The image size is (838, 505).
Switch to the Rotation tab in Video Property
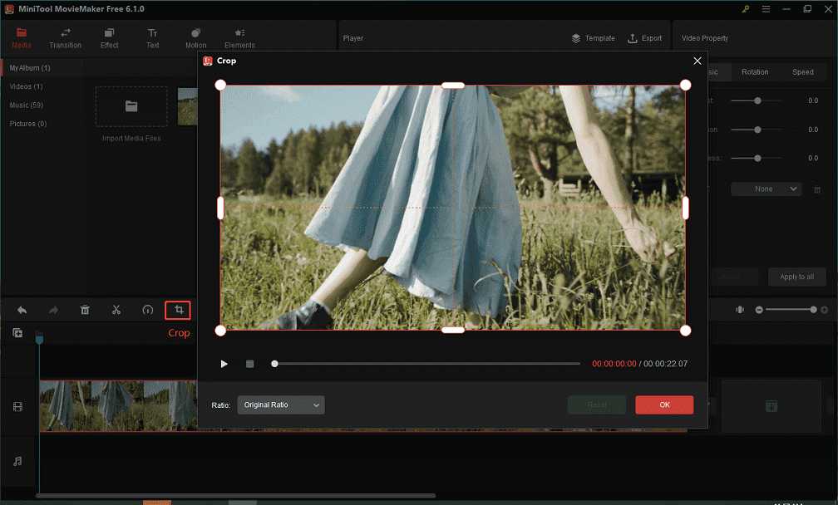(755, 71)
